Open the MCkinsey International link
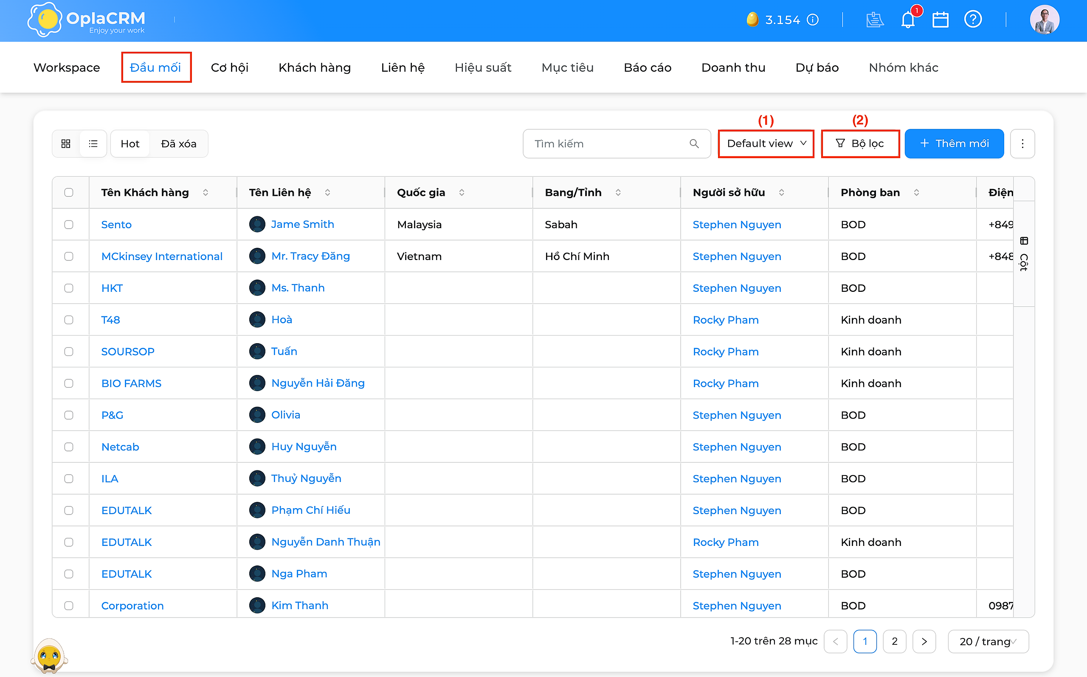This screenshot has width=1087, height=677. point(162,257)
